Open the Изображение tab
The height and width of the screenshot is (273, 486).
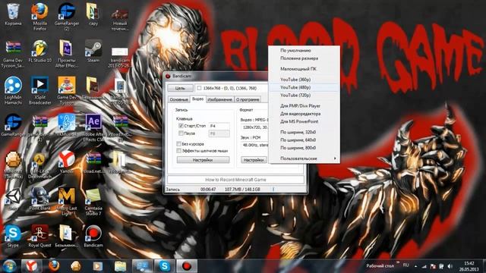[x=219, y=99]
